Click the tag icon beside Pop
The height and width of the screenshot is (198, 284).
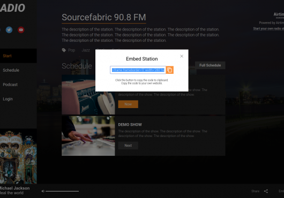[64, 50]
